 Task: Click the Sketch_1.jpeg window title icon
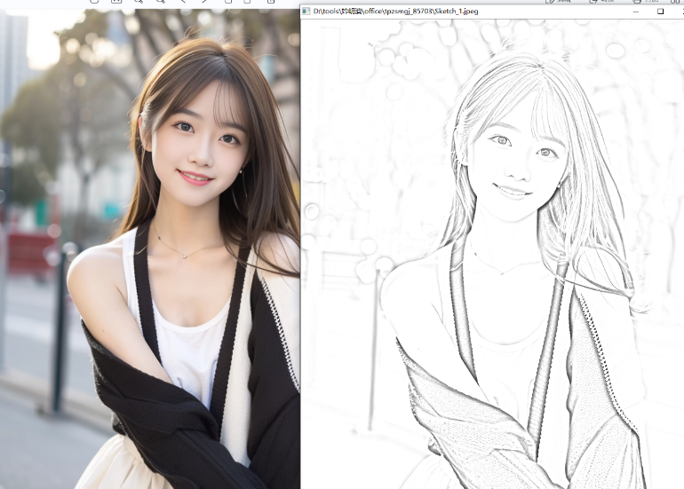click(x=306, y=12)
